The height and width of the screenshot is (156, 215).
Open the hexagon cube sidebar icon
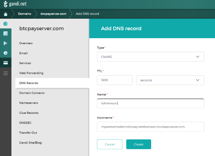6,53
